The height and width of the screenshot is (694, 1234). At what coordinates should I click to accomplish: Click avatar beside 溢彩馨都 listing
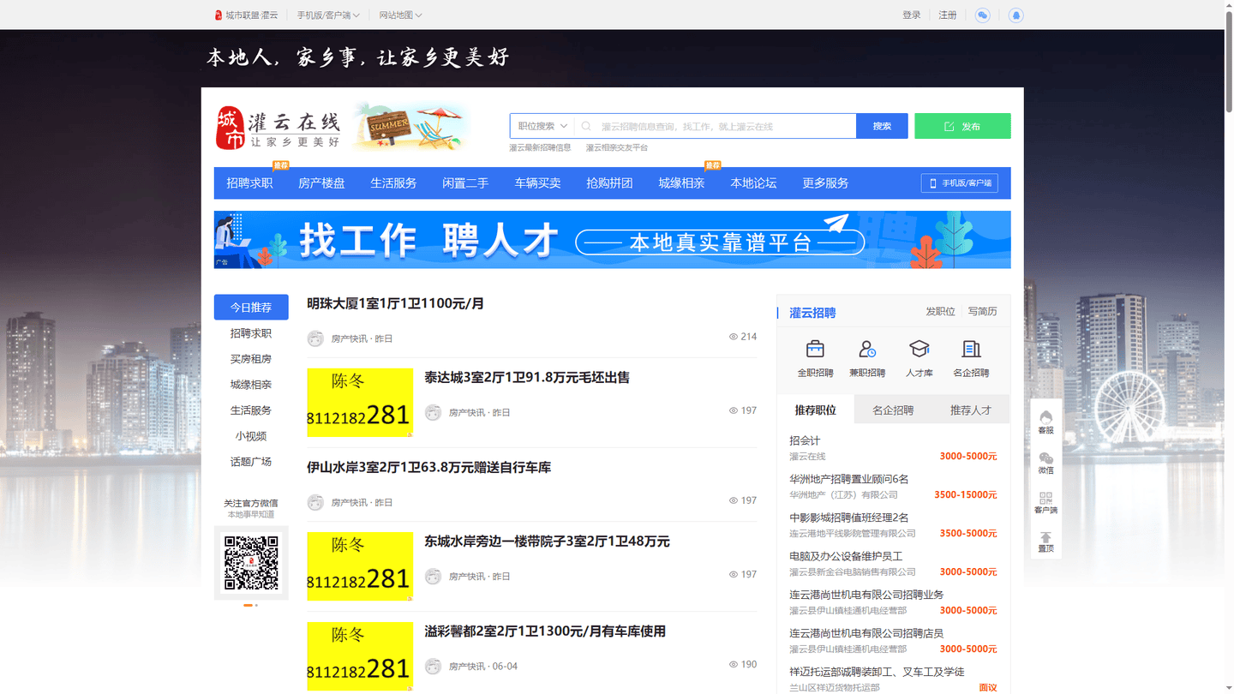433,667
